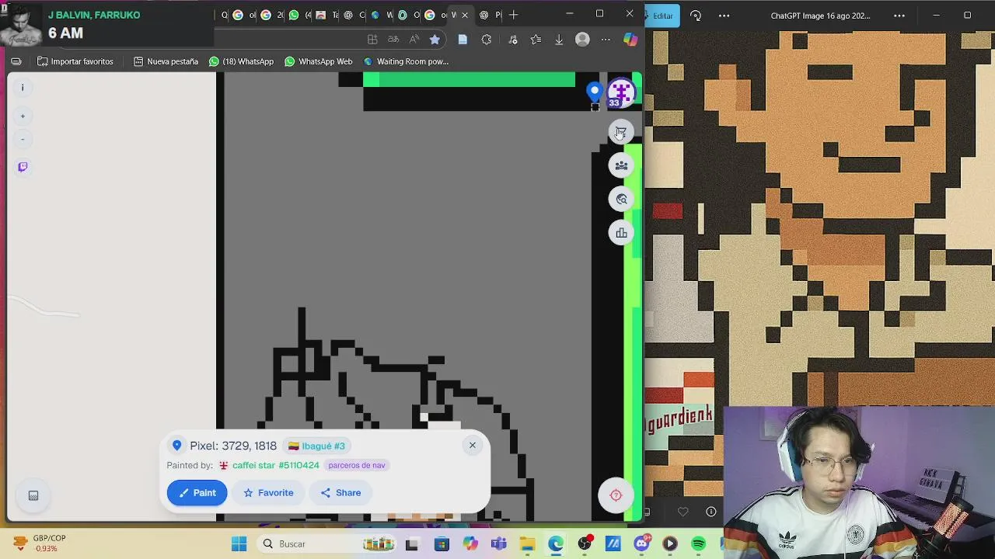Image resolution: width=995 pixels, height=559 pixels.
Task: Switch to the WhatsApp browser tab
Action: click(298, 15)
